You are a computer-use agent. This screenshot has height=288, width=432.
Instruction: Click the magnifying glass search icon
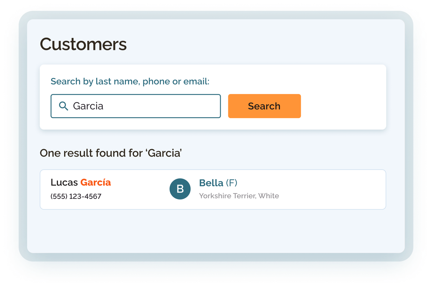64,106
